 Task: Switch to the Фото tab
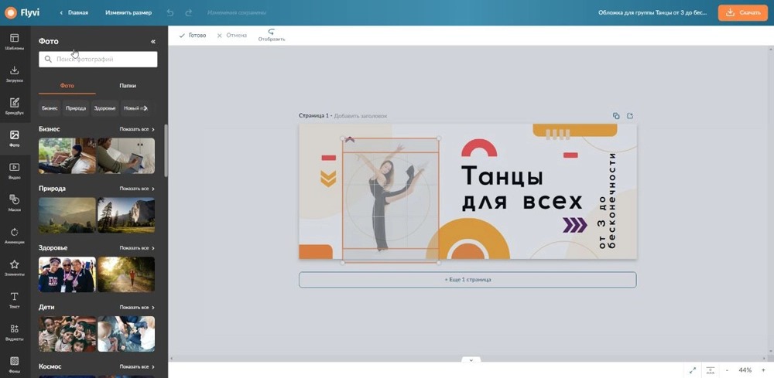coord(67,86)
